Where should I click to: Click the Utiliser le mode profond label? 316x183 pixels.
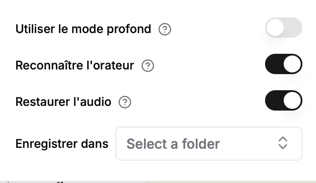pyautogui.click(x=83, y=29)
